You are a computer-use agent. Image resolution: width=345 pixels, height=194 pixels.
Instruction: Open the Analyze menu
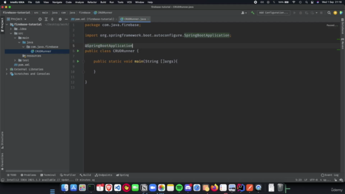79,2
